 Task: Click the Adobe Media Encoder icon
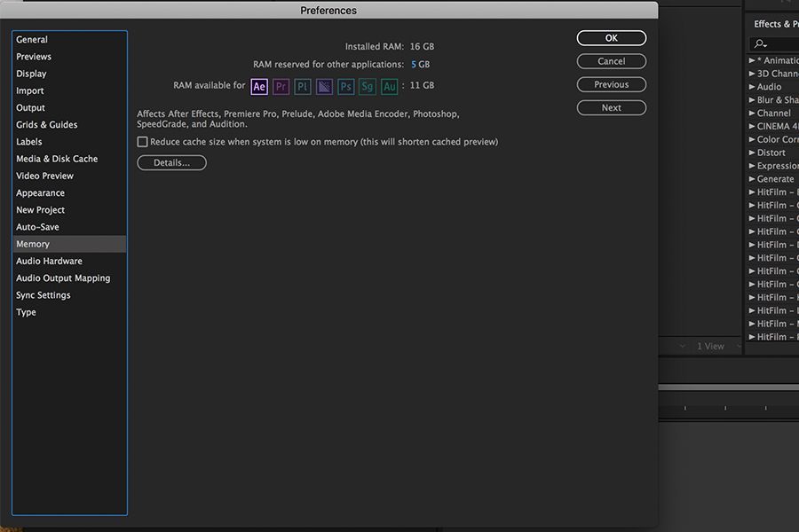pos(323,86)
